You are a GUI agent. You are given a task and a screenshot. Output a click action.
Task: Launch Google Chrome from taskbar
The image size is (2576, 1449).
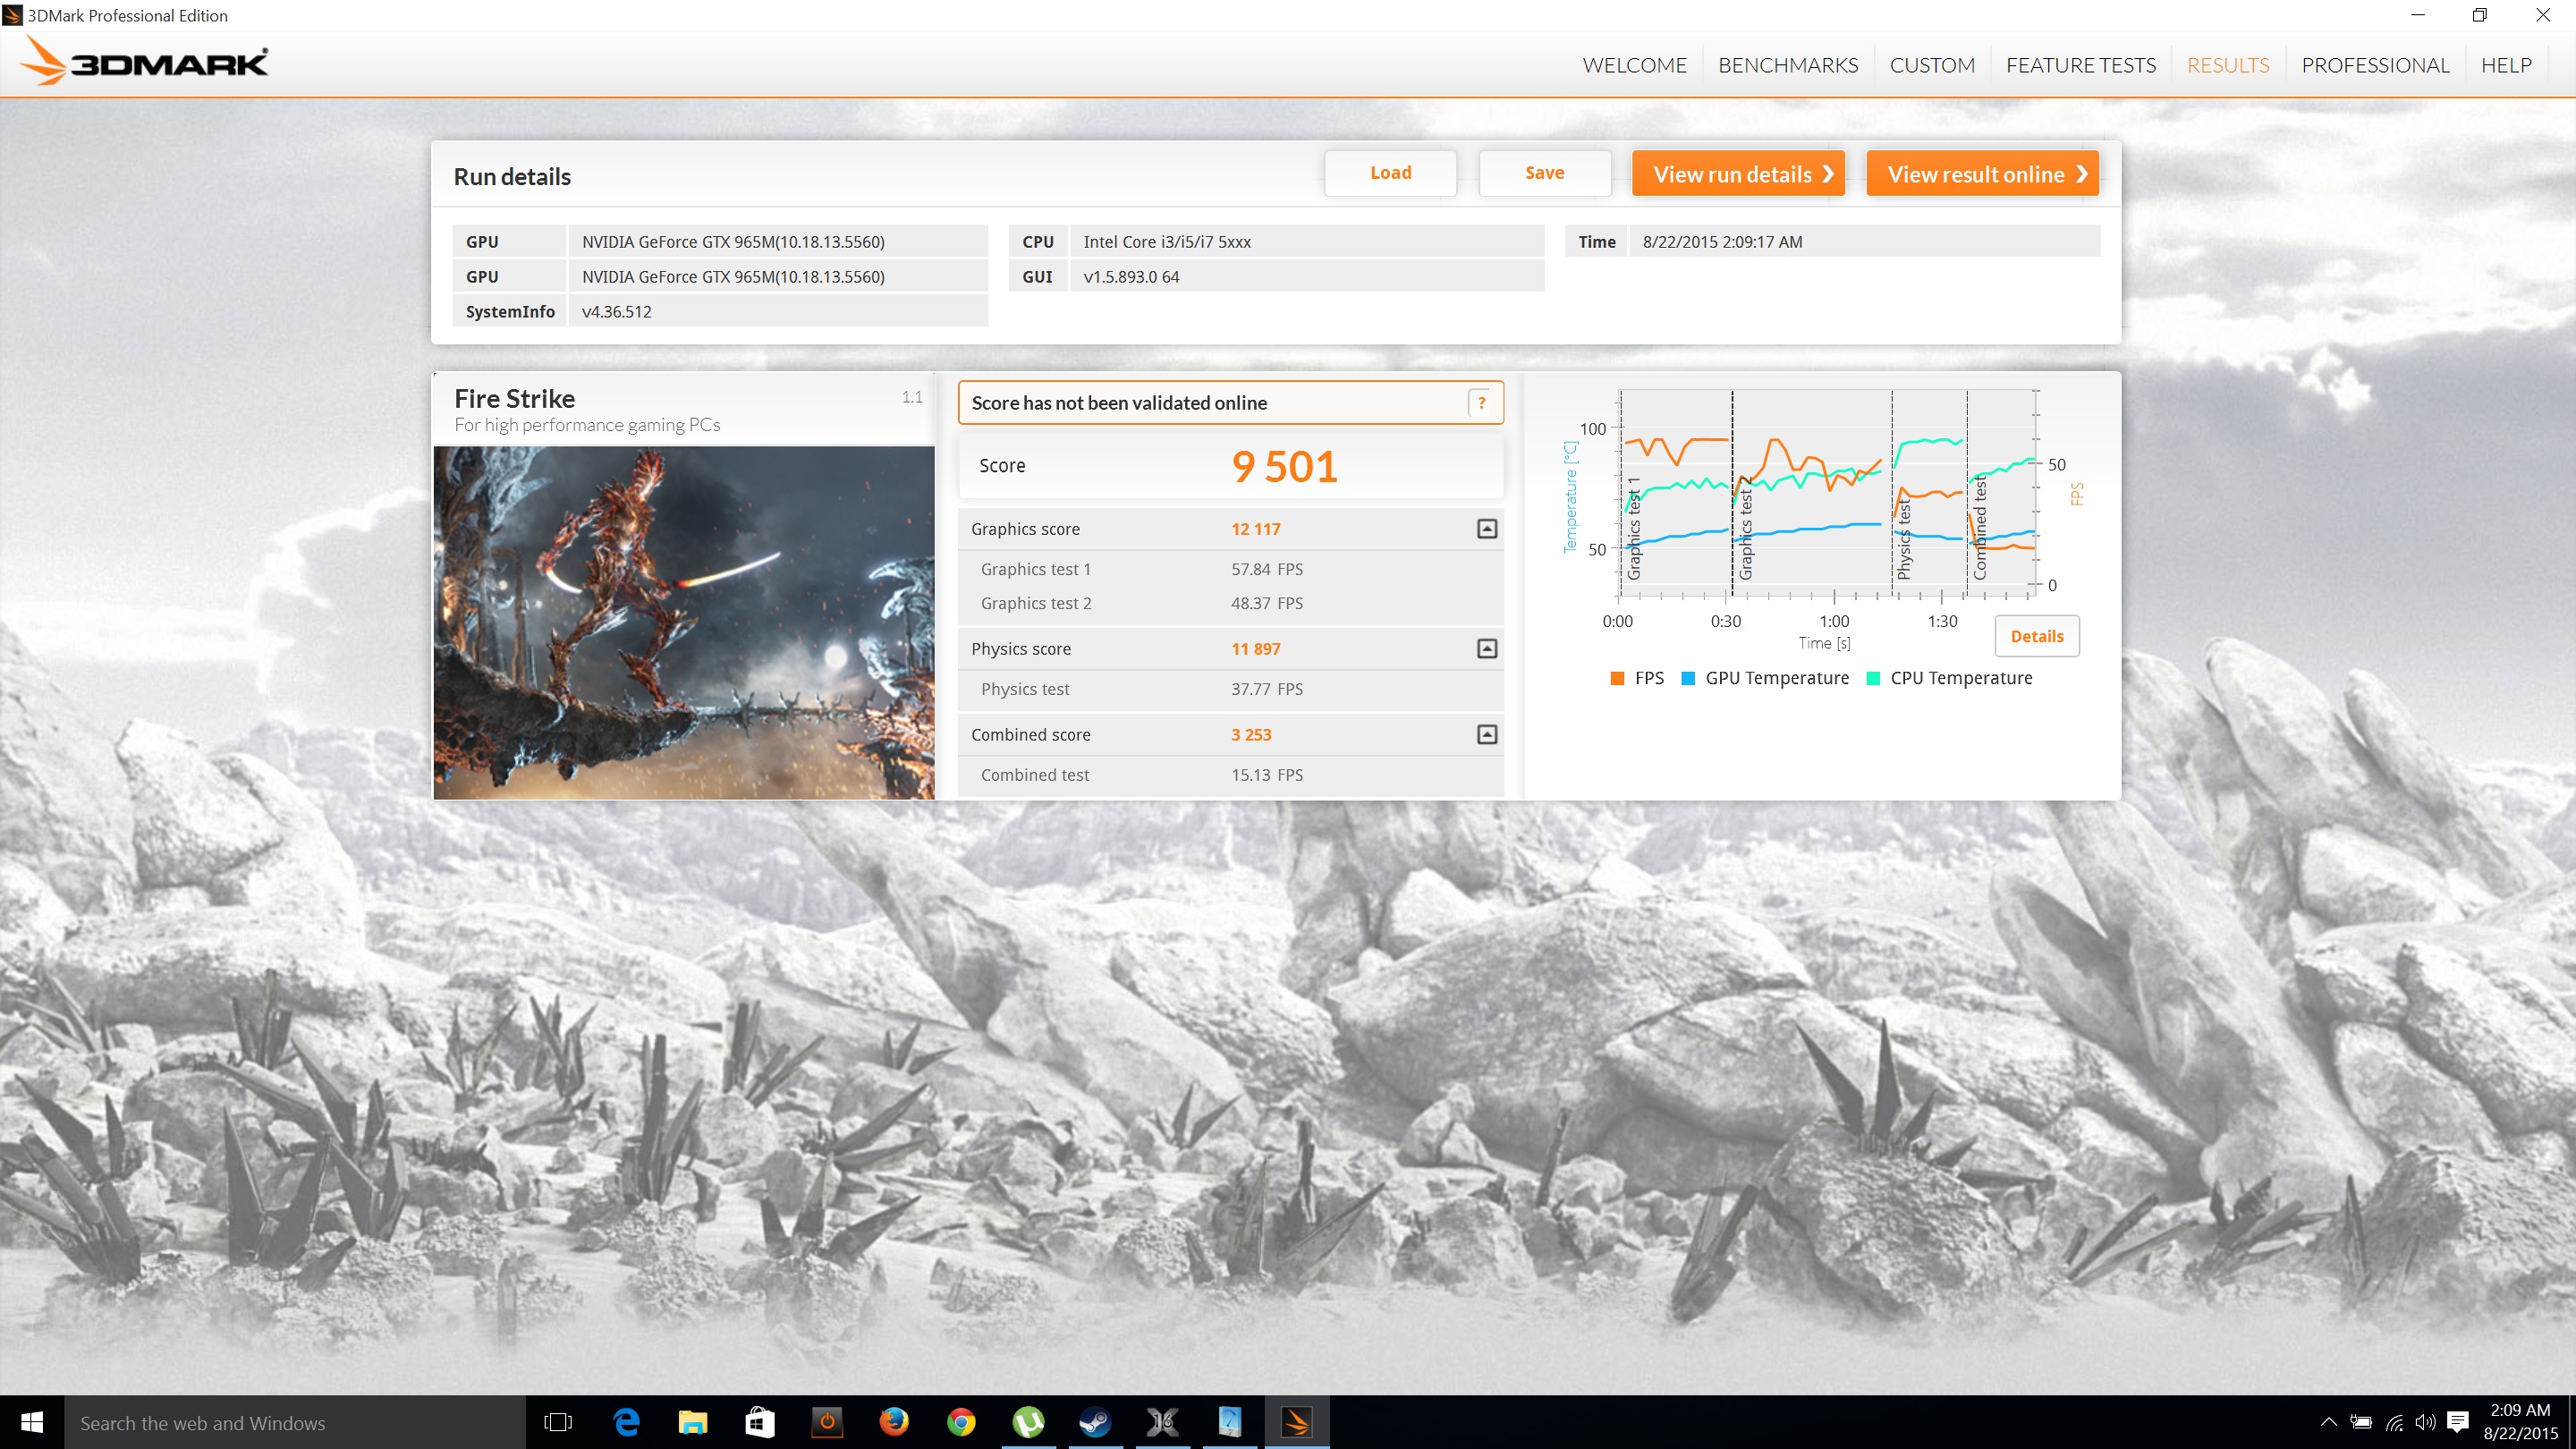(x=961, y=1422)
